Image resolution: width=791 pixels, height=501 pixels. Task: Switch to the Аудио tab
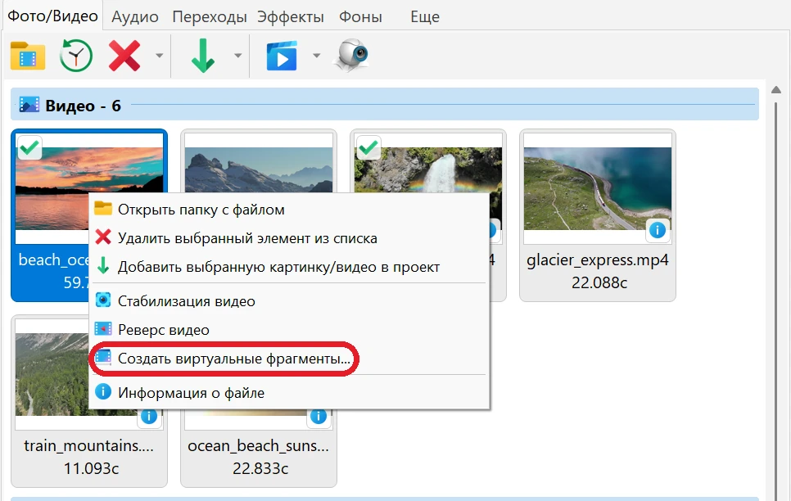point(134,16)
